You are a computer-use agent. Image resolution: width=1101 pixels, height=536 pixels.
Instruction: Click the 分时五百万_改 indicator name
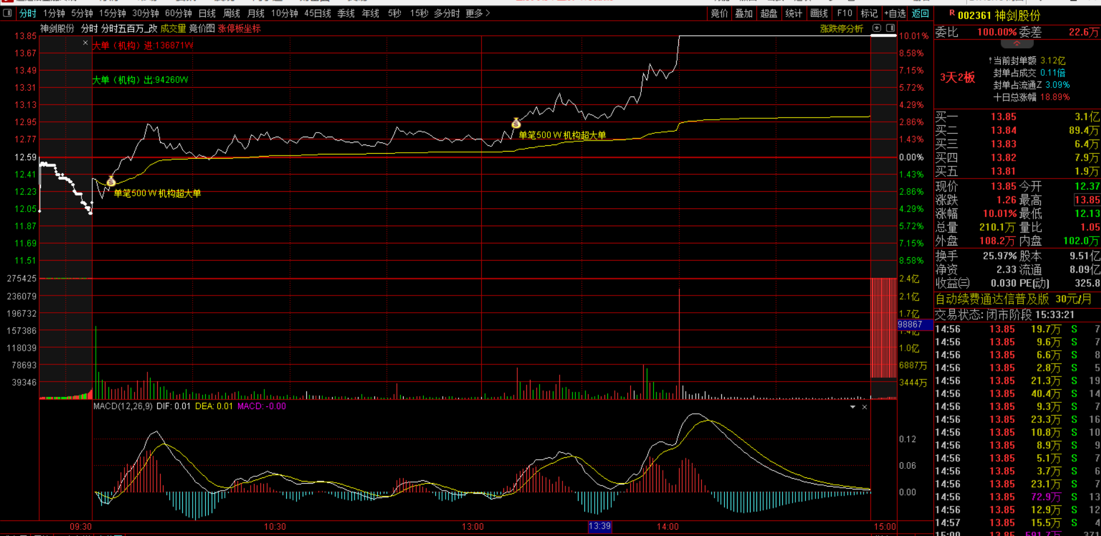point(129,29)
